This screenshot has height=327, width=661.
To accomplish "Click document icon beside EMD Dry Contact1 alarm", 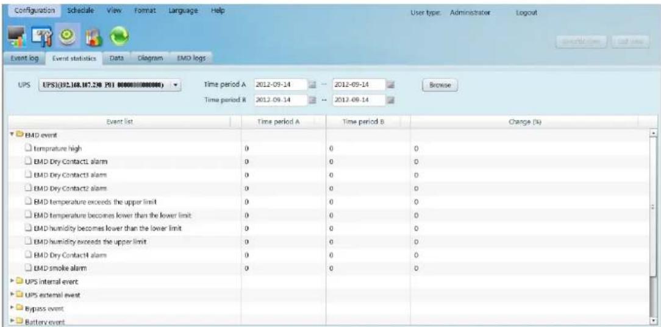I will [28, 161].
